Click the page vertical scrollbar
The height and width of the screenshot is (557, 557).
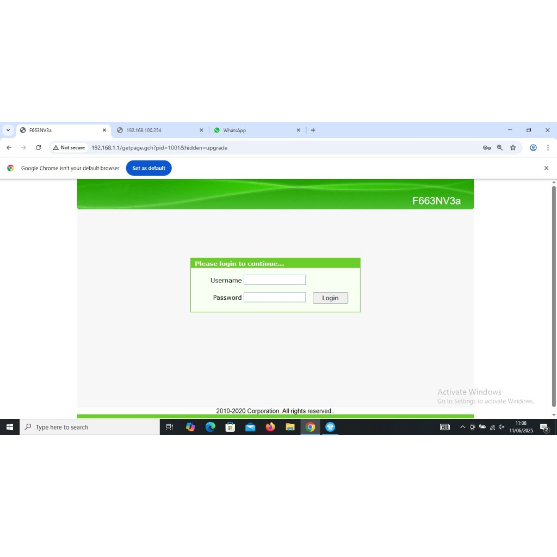554,296
